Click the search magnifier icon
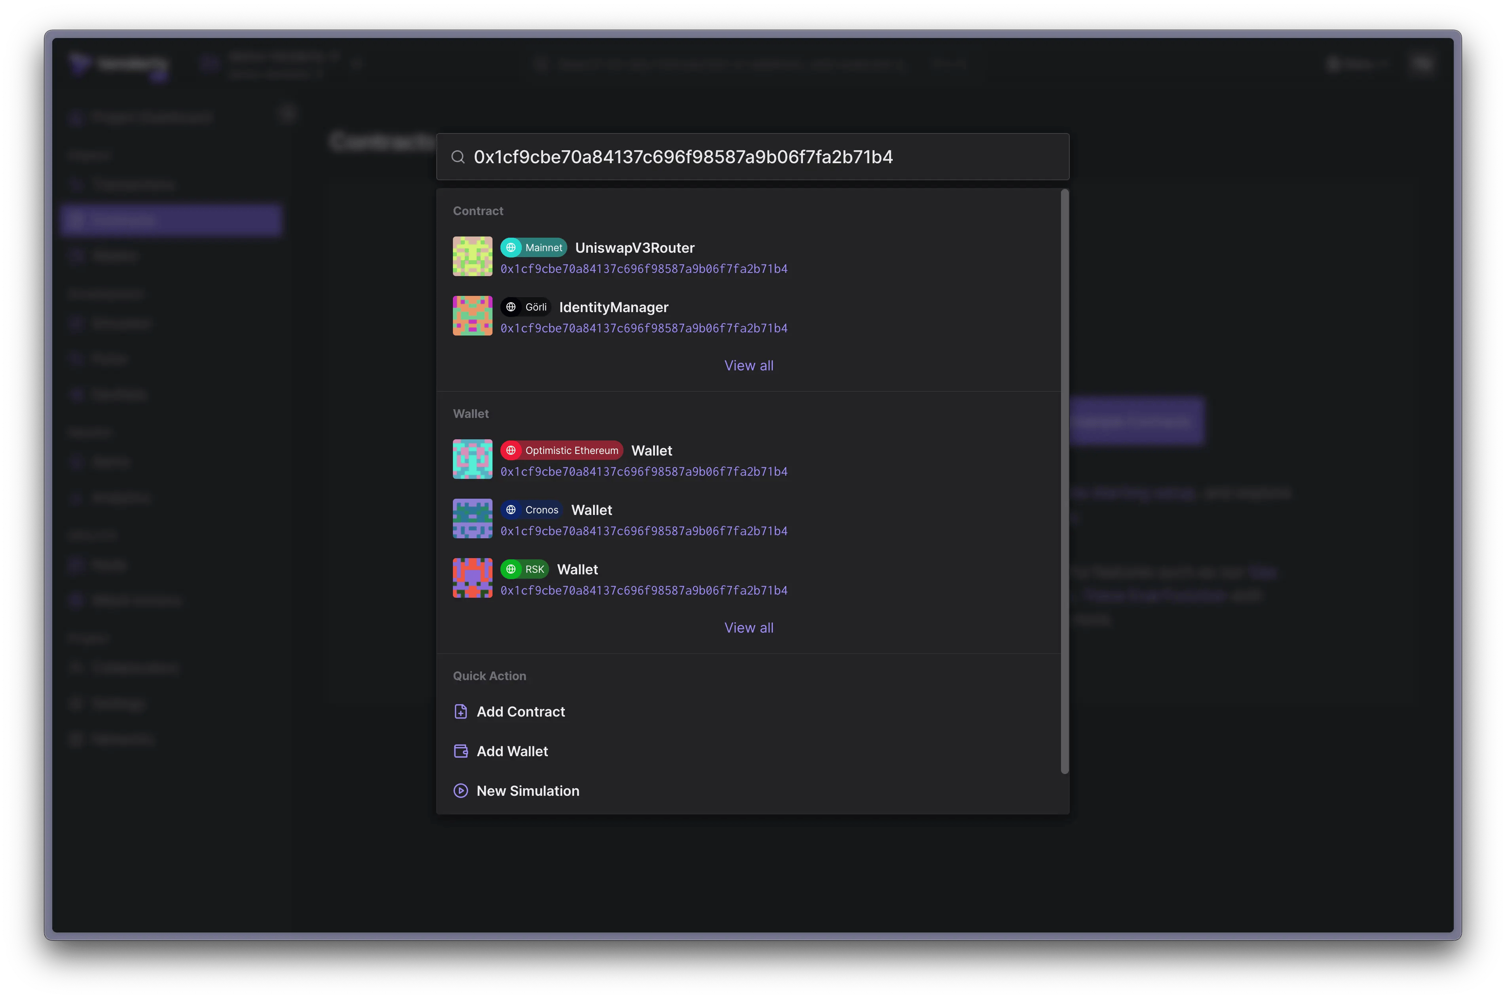1506x999 pixels. coord(458,157)
